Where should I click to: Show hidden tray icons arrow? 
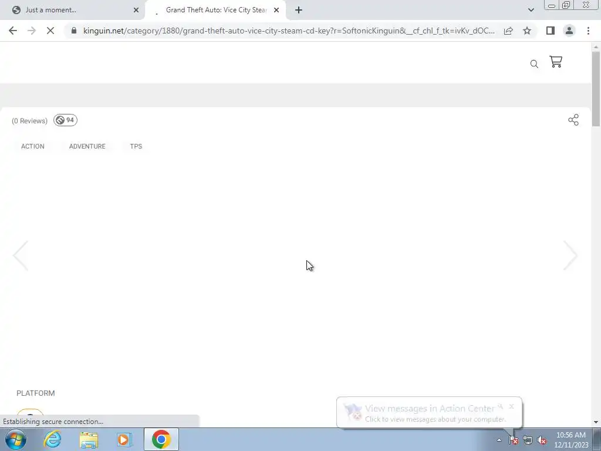coord(499,440)
